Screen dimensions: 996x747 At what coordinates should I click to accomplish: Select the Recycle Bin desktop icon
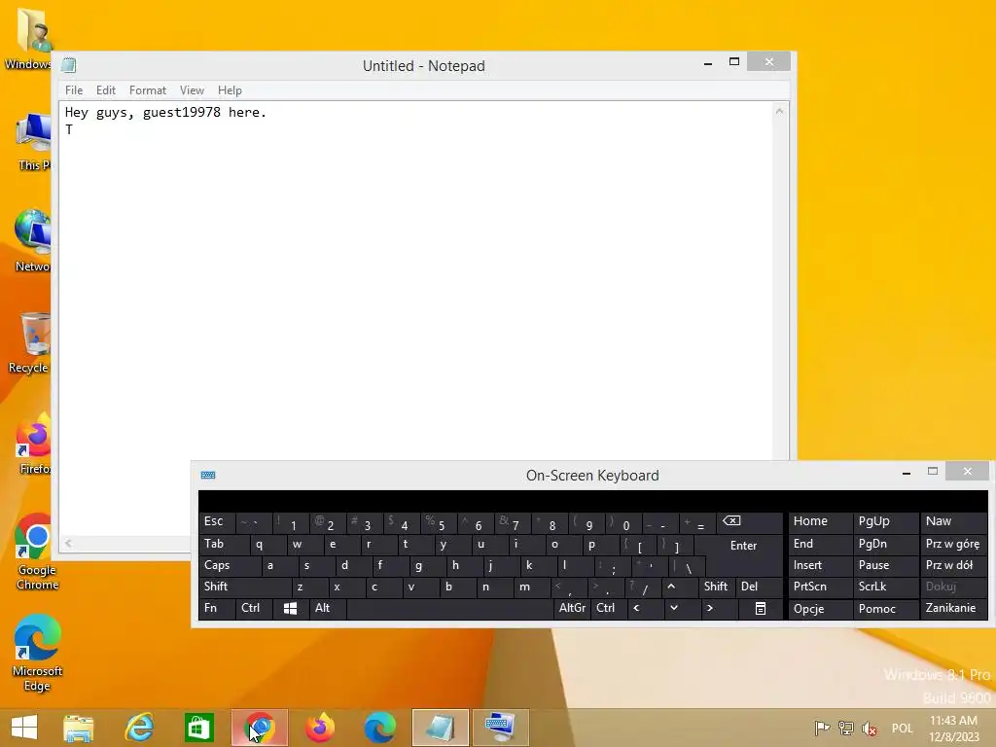(28, 343)
